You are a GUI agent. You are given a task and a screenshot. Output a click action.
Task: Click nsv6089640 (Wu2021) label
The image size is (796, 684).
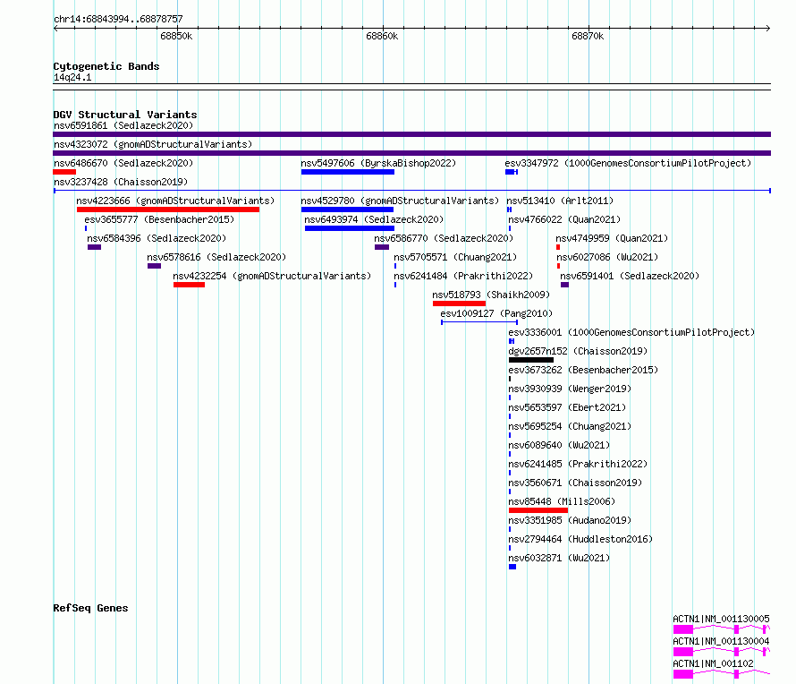click(559, 445)
